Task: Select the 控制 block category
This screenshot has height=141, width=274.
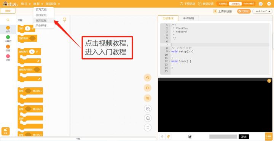Action: [8, 29]
